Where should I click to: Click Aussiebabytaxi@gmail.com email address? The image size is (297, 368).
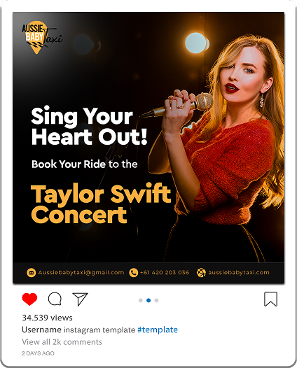pyautogui.click(x=81, y=272)
